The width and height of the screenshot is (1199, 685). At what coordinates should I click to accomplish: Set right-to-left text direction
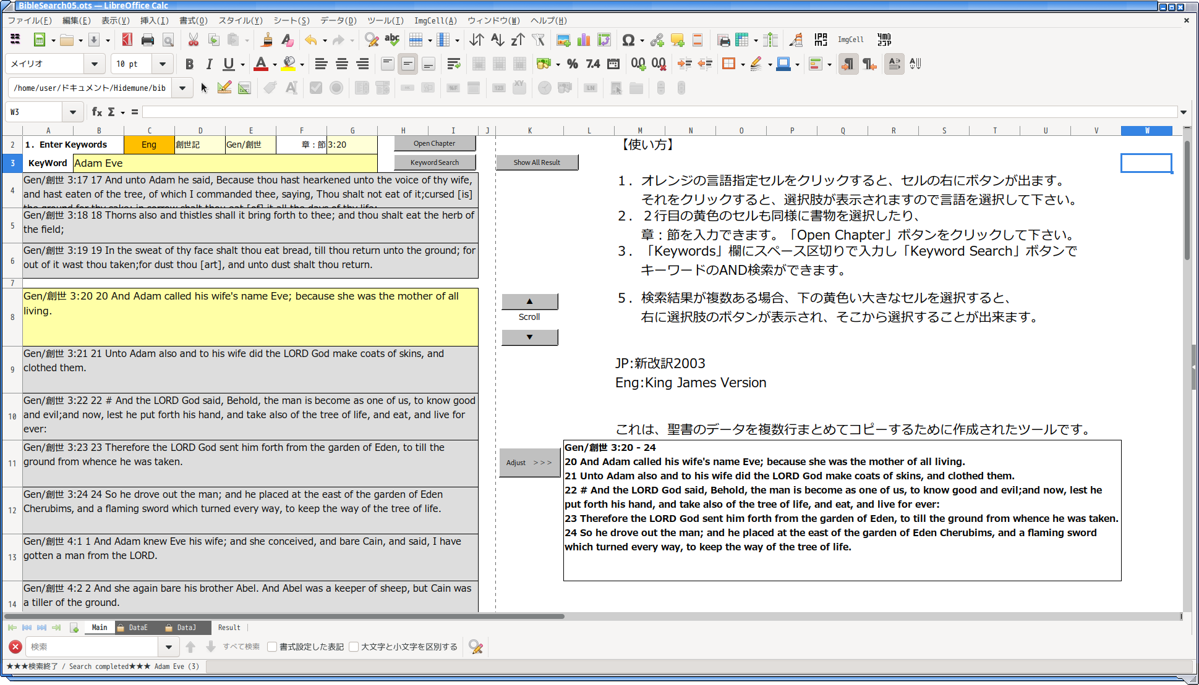pyautogui.click(x=869, y=64)
